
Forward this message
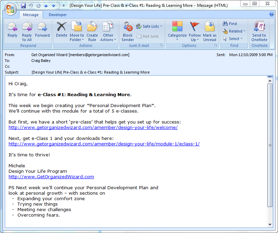pyautogui.click(x=42, y=30)
